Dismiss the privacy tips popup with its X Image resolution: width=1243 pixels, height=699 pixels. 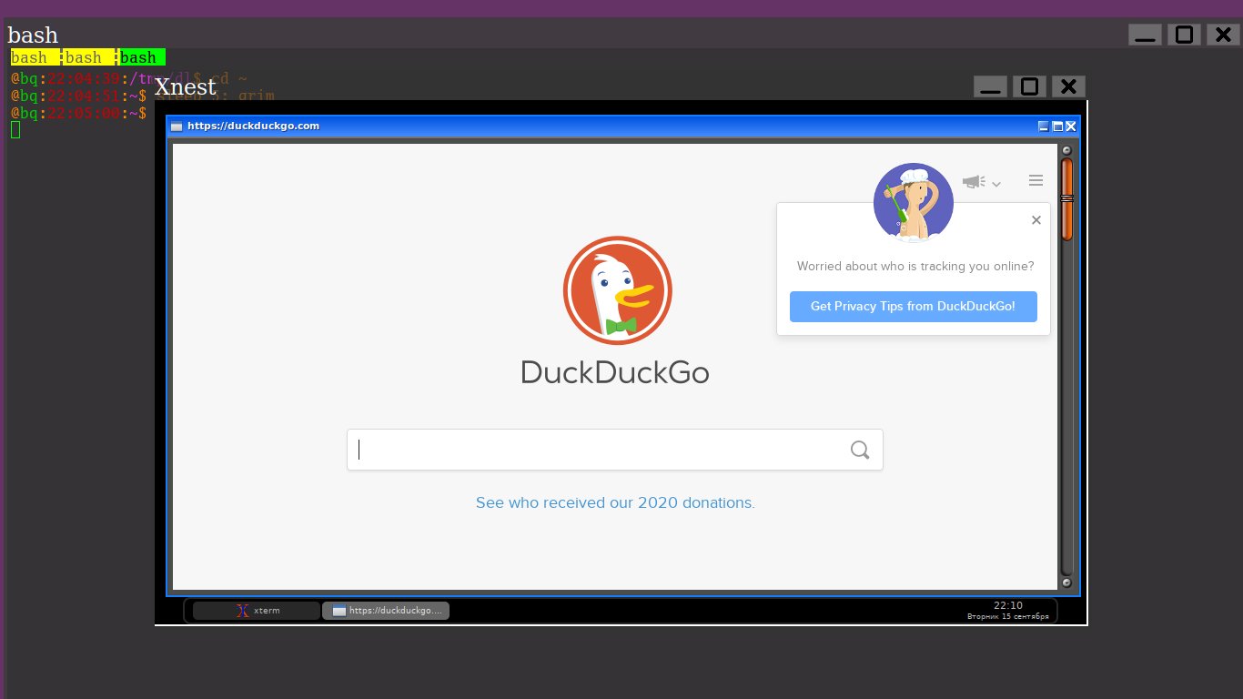(x=1036, y=219)
